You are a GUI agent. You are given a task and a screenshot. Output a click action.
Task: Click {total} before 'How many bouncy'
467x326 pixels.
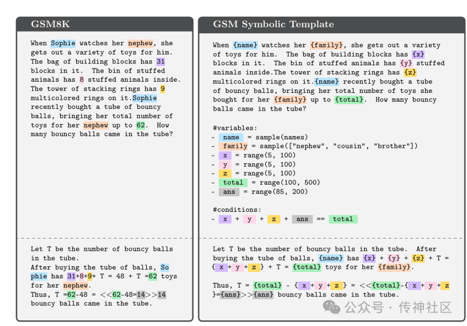(x=349, y=100)
